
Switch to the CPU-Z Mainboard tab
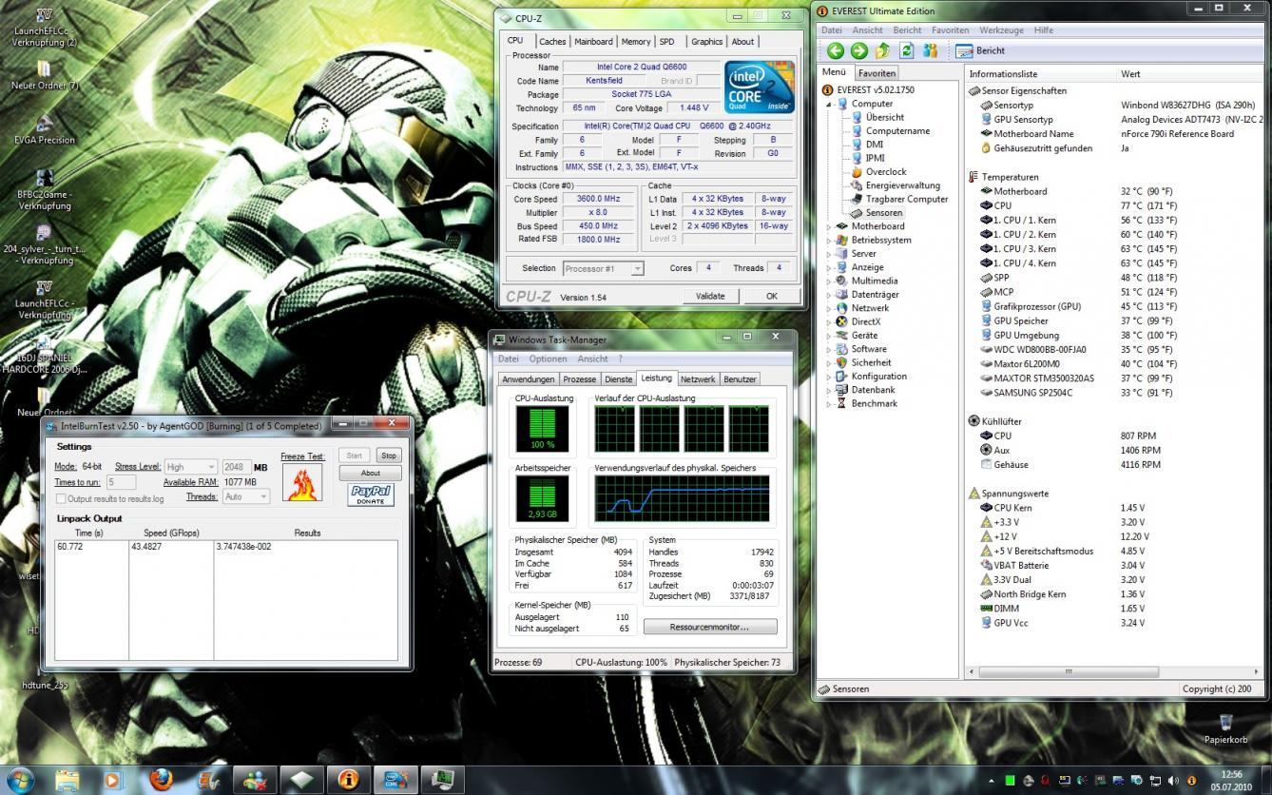coord(593,42)
